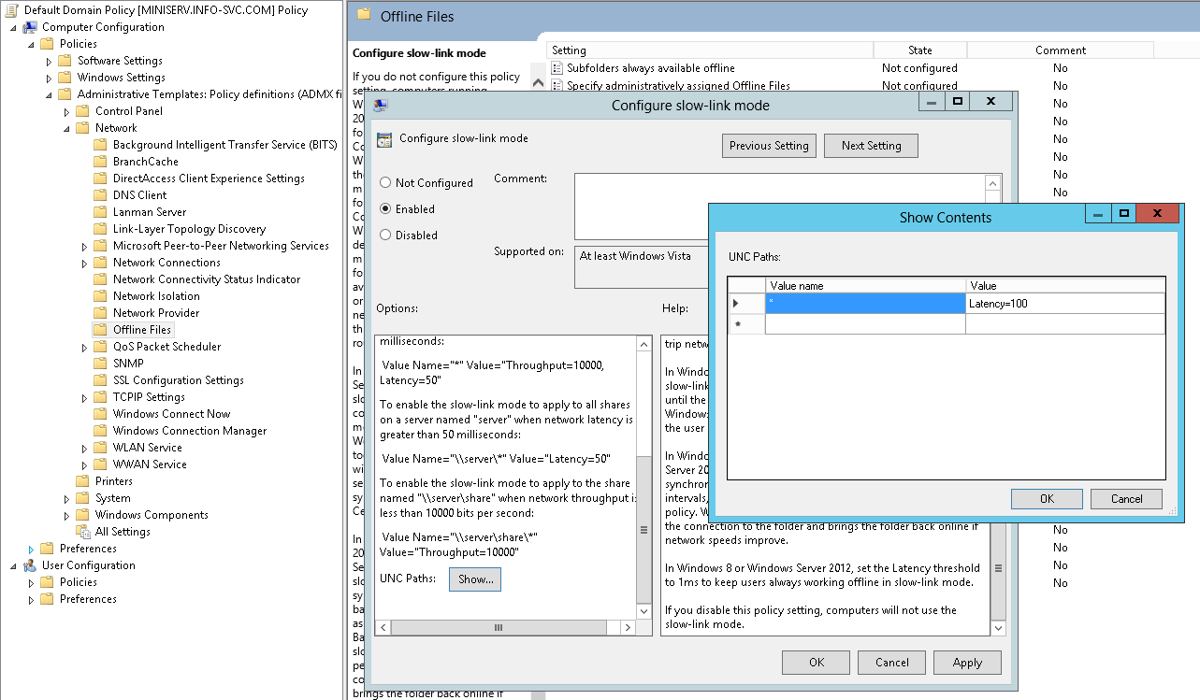Click the Subfolders always available offline setting icon
Screen dimensions: 1200x700
tap(557, 68)
